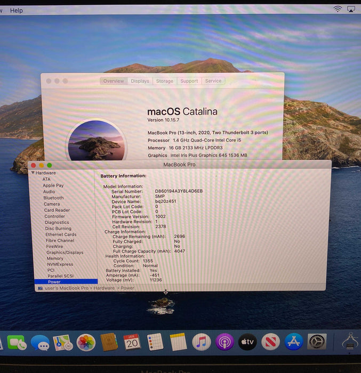Click System Information icon in Dock
This screenshot has height=373, width=361.
350,341
